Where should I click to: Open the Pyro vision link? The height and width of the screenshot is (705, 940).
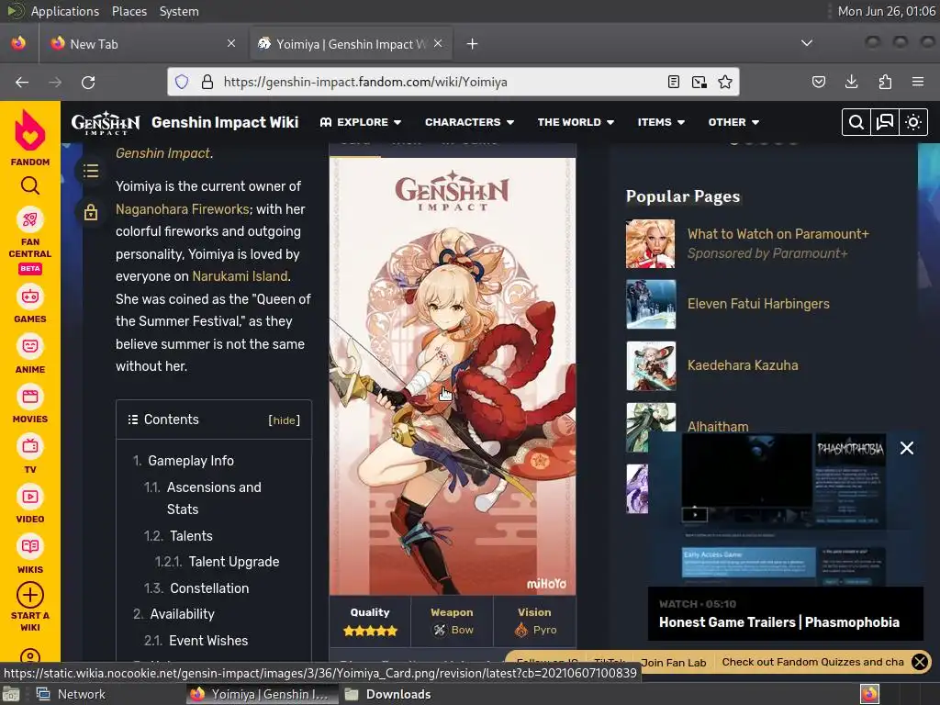544,630
